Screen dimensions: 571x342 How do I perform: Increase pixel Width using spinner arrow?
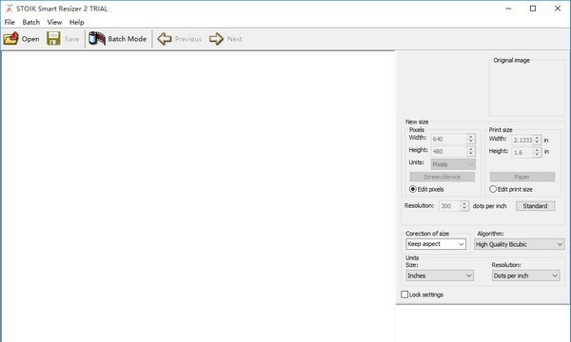tap(471, 137)
